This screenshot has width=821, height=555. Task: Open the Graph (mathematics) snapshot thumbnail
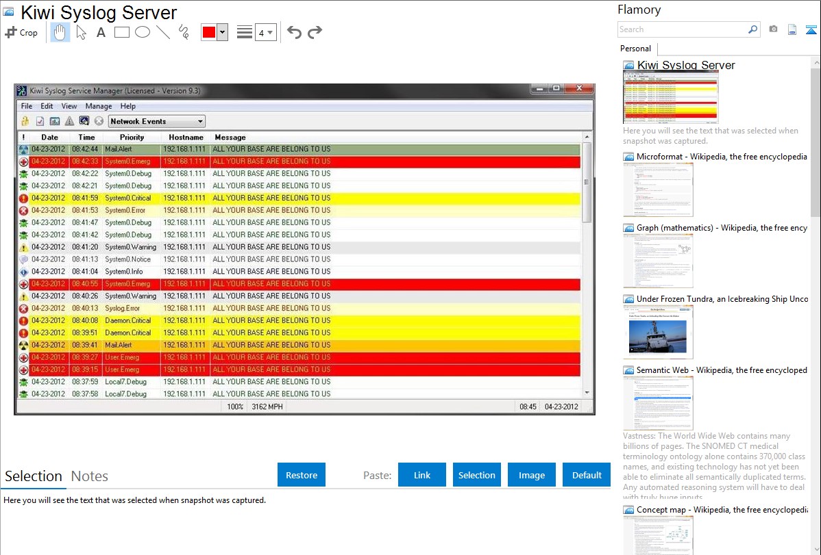coord(658,261)
